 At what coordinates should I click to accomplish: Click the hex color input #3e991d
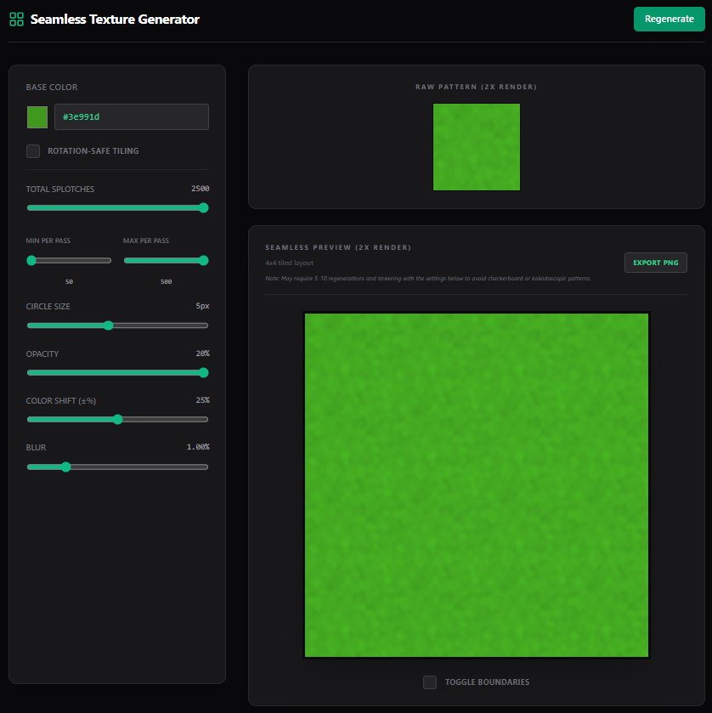click(132, 117)
